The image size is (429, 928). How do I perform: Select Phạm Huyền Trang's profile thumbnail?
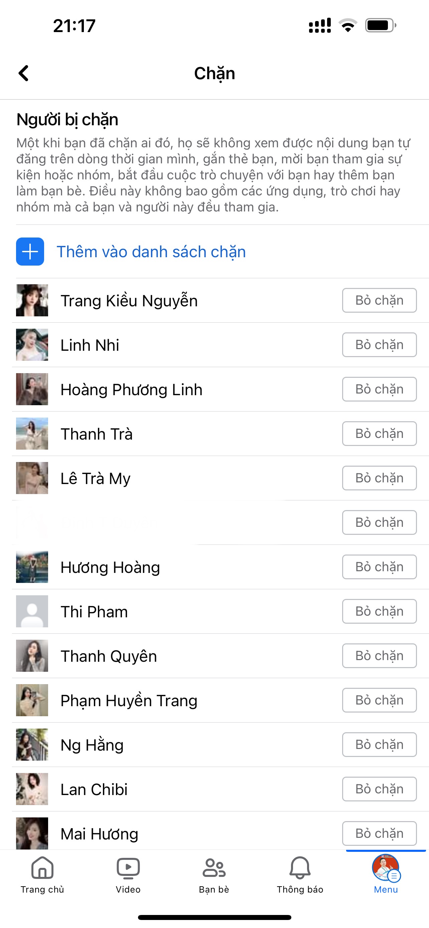click(x=32, y=700)
